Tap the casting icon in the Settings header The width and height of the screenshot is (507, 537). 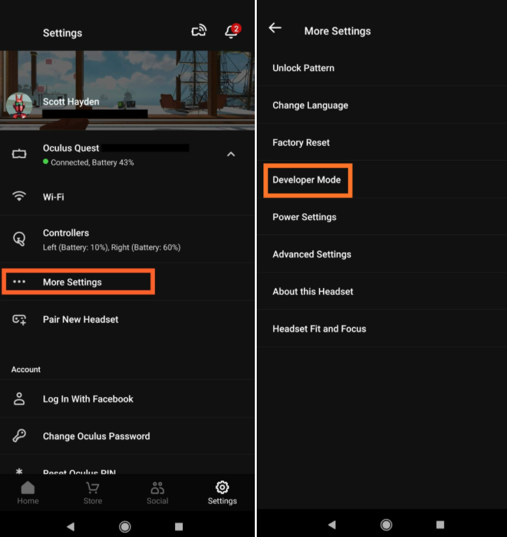pyautogui.click(x=199, y=31)
